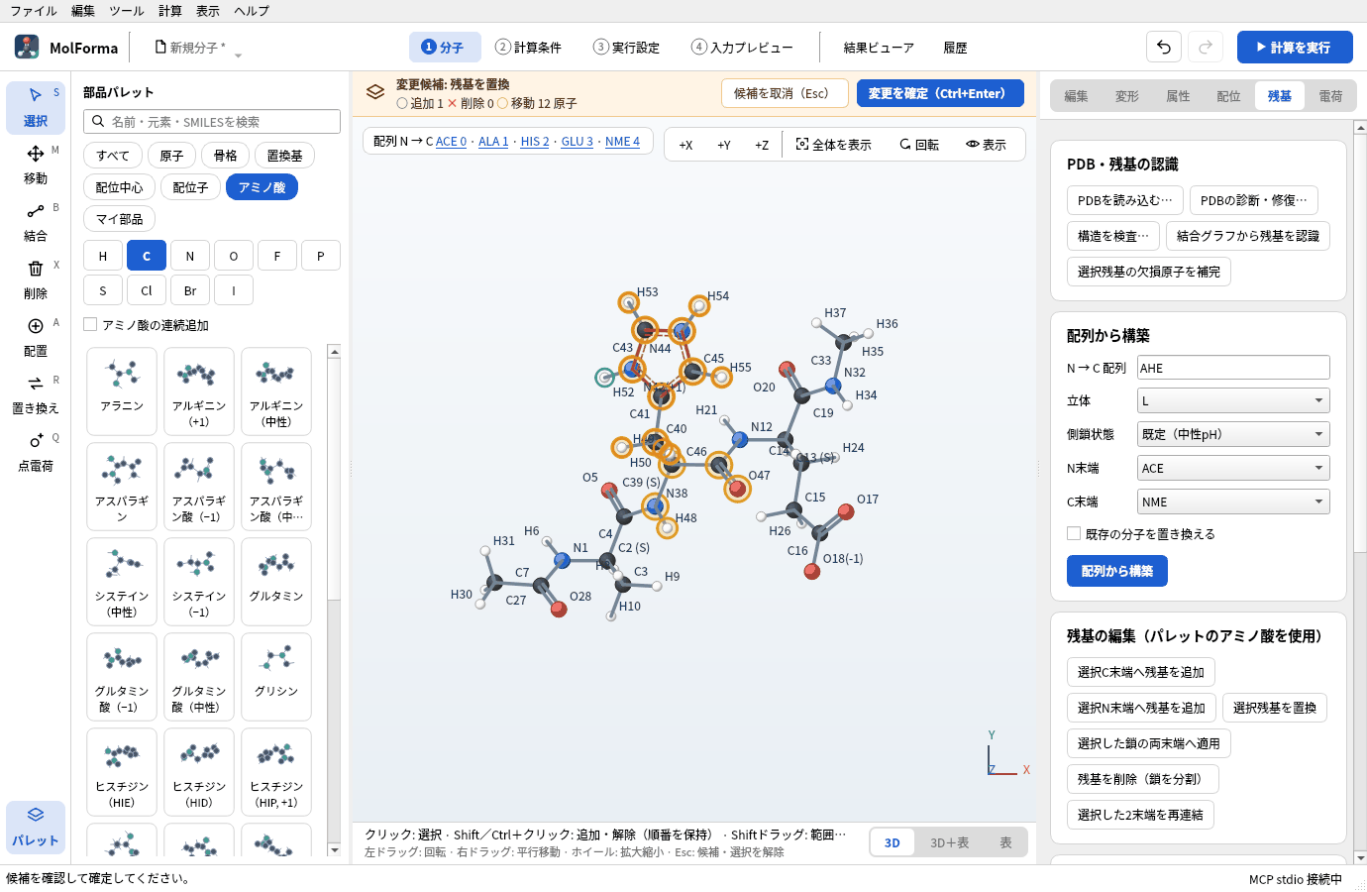Open the 表示 eye display options
The image size is (1367, 892).
point(987,145)
